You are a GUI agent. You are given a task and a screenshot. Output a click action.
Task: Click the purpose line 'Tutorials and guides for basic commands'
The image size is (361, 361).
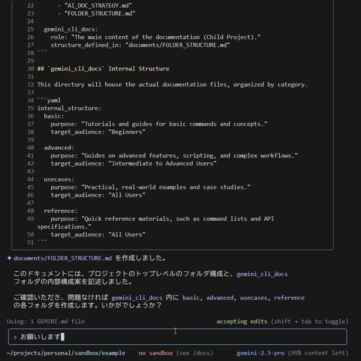(x=159, y=124)
